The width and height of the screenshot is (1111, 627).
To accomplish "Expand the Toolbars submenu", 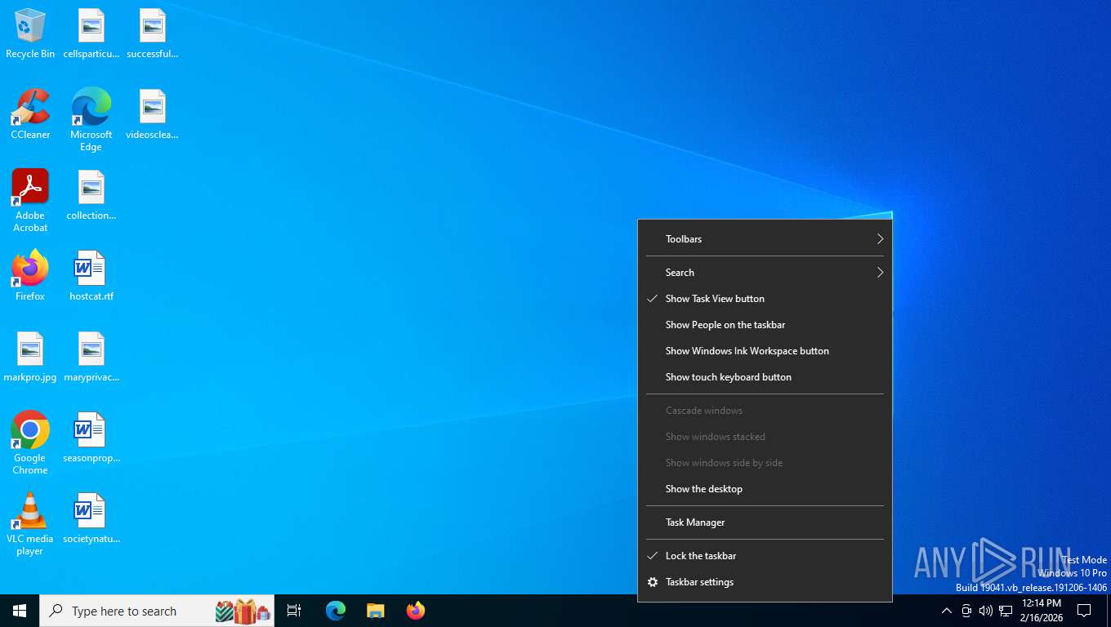I will (765, 239).
